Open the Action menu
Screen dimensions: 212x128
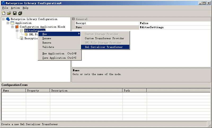(x=15, y=8)
